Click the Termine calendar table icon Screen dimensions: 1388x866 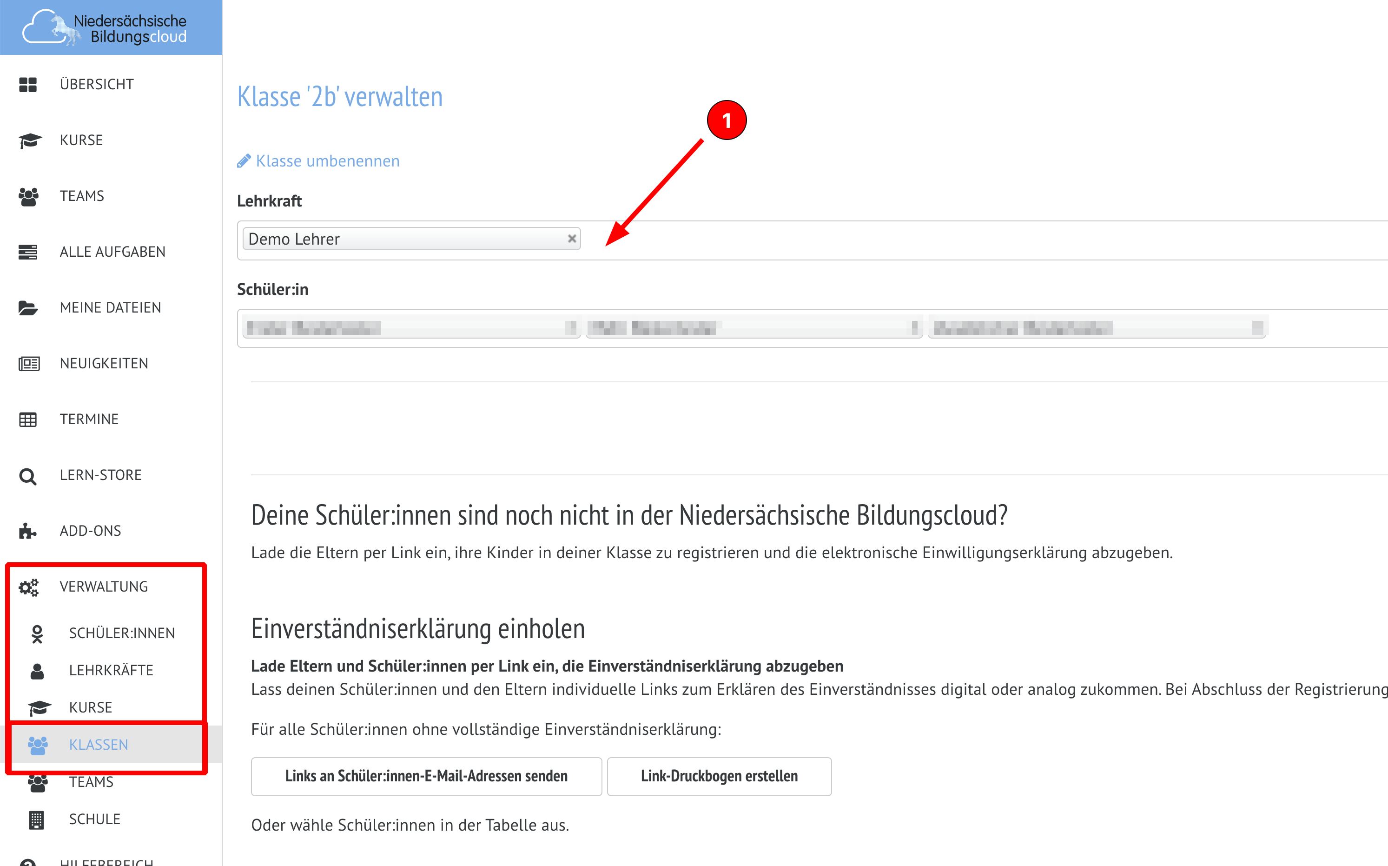27,419
